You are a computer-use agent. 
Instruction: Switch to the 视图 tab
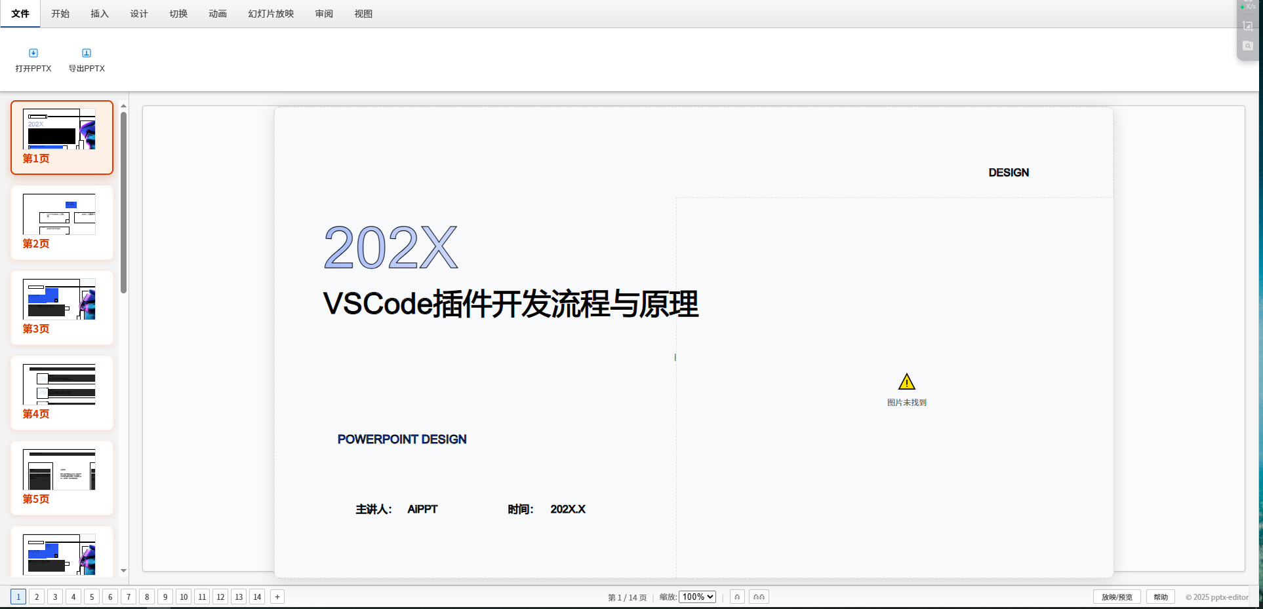363,14
